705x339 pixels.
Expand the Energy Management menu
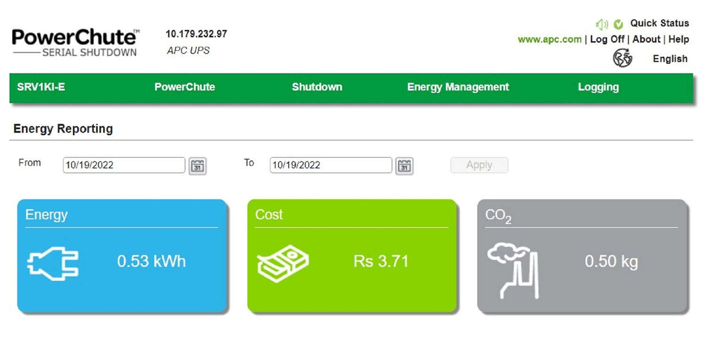[x=458, y=87]
